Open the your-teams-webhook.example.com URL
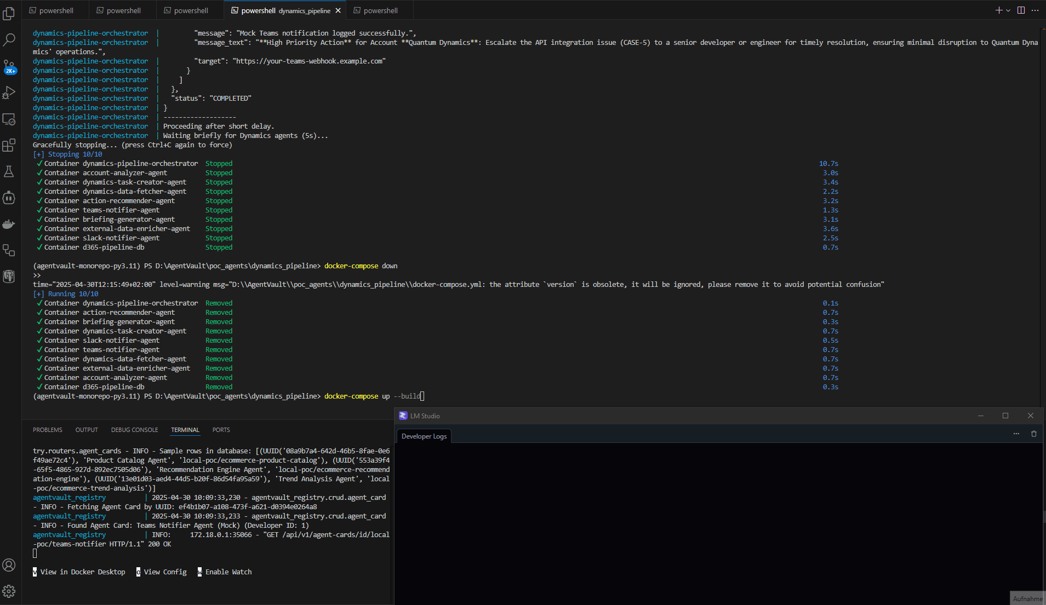This screenshot has width=1046, height=605. [x=309, y=61]
